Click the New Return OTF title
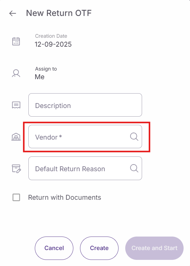 (59, 13)
